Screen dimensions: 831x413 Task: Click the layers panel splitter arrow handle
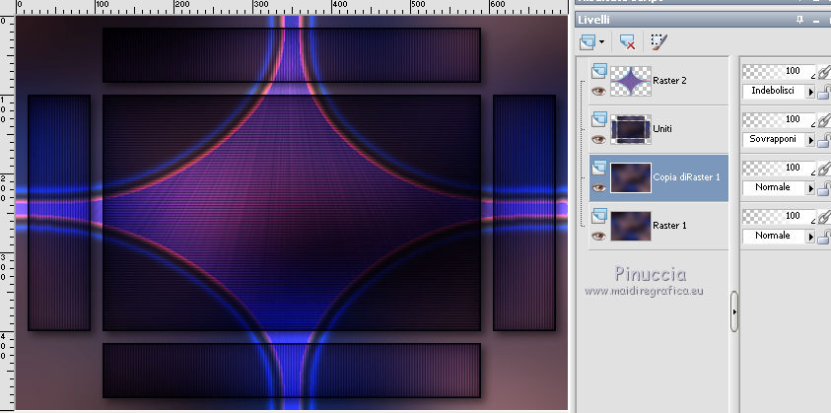[734, 311]
